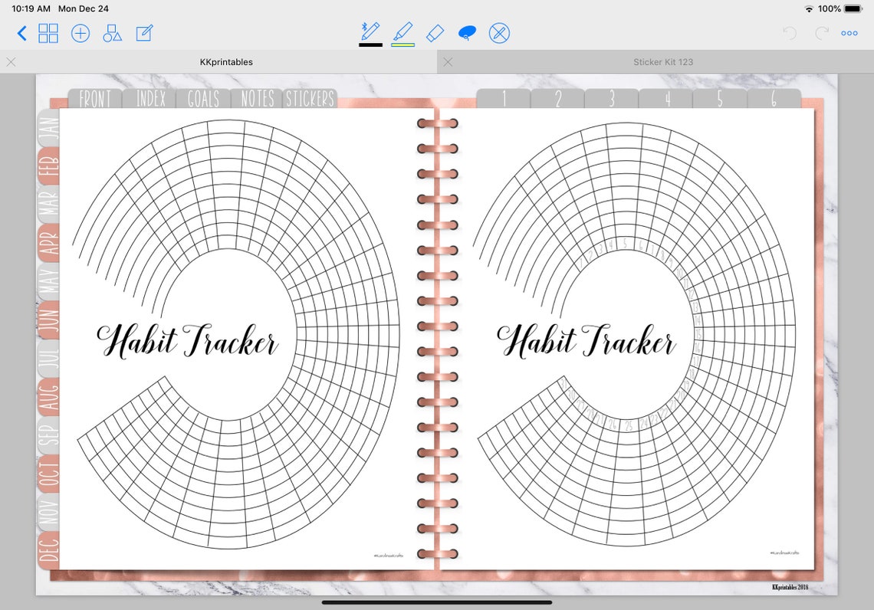Screen dimensions: 874x610
Task: Select the lasso selection tool
Action: 468,32
